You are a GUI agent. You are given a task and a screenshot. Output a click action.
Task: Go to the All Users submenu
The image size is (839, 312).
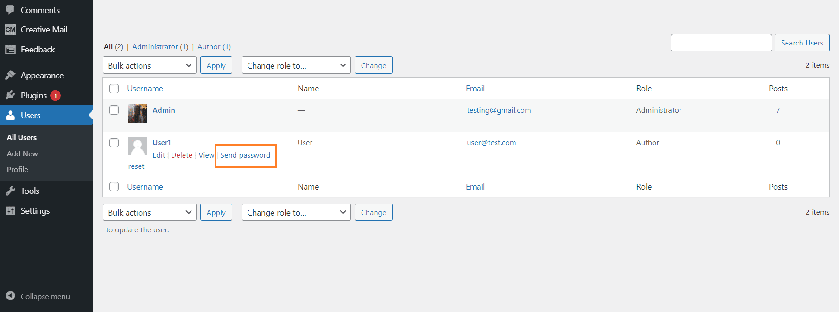(22, 138)
